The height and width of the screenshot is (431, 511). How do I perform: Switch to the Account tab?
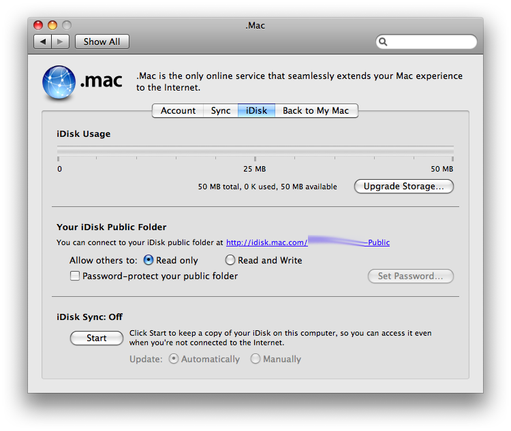pos(178,111)
